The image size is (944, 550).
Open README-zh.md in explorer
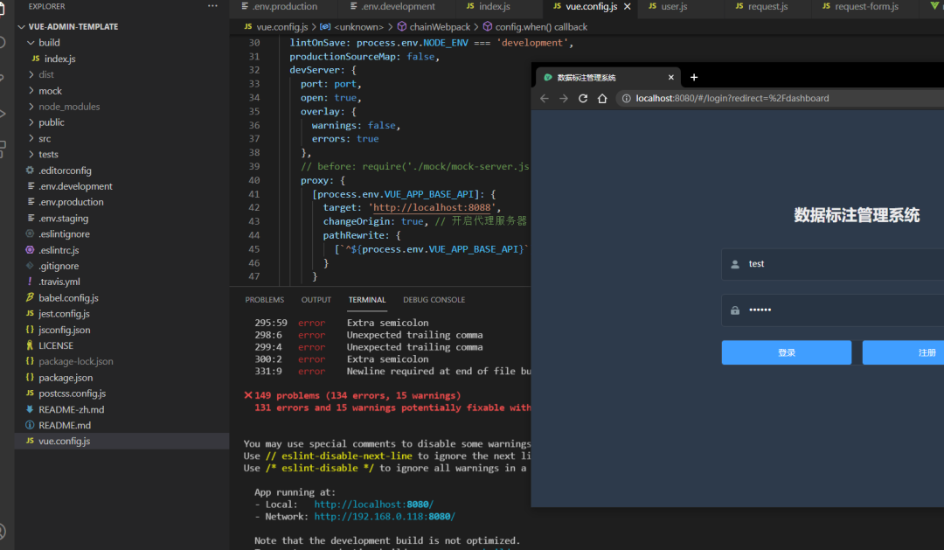71,409
